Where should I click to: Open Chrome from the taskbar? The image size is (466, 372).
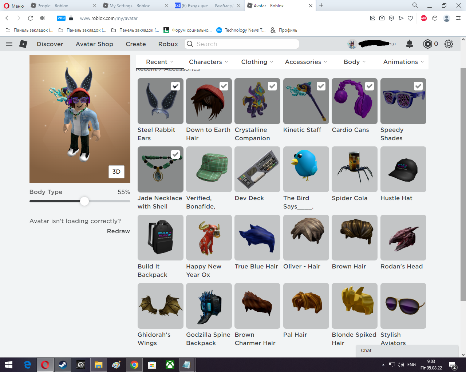134,365
